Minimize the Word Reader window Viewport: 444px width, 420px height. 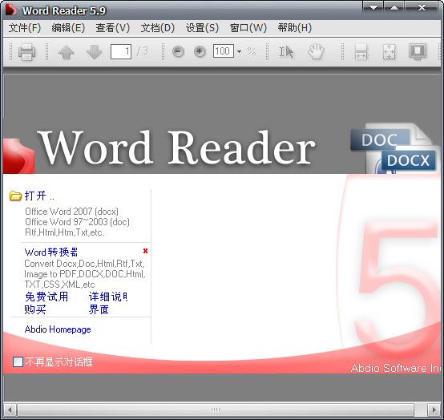click(373, 7)
